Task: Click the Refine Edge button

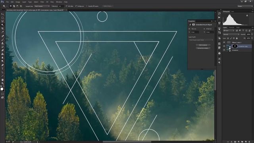Action: [x=108, y=6]
